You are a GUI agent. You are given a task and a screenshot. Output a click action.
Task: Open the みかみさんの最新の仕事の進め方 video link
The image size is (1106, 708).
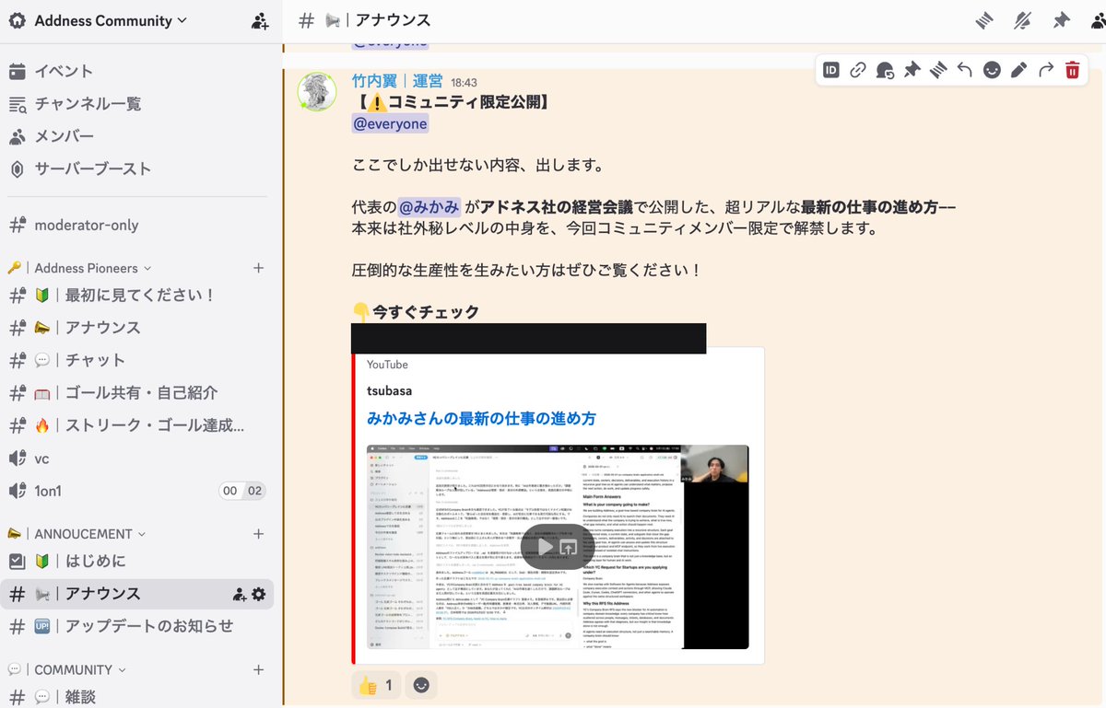pyautogui.click(x=481, y=419)
